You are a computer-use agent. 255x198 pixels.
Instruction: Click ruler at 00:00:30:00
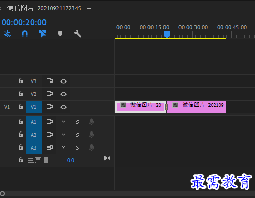click(x=193, y=27)
